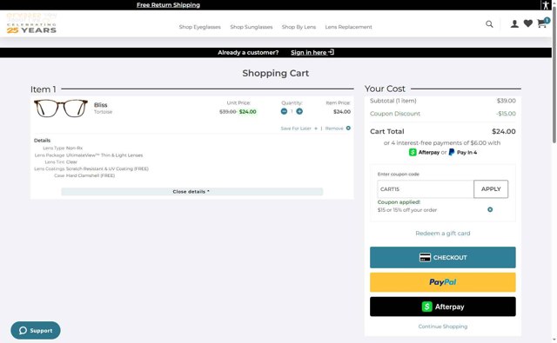The height and width of the screenshot is (343, 557).
Task: Click the Sign in here link
Action: pos(312,52)
